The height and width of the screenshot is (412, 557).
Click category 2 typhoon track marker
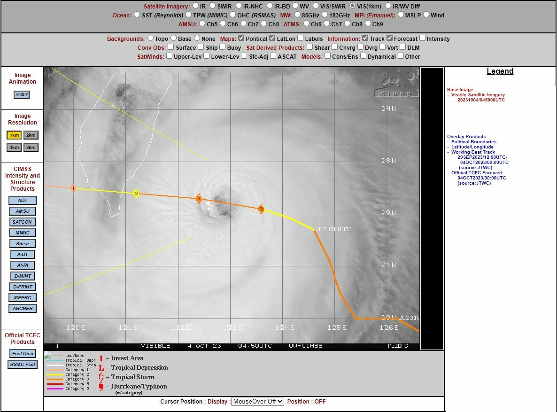point(136,194)
